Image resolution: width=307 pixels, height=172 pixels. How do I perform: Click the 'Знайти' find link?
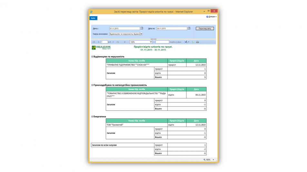(173, 42)
